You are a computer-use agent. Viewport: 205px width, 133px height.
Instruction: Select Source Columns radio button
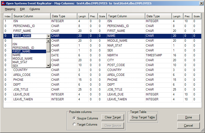pyautogui.click(x=74, y=118)
